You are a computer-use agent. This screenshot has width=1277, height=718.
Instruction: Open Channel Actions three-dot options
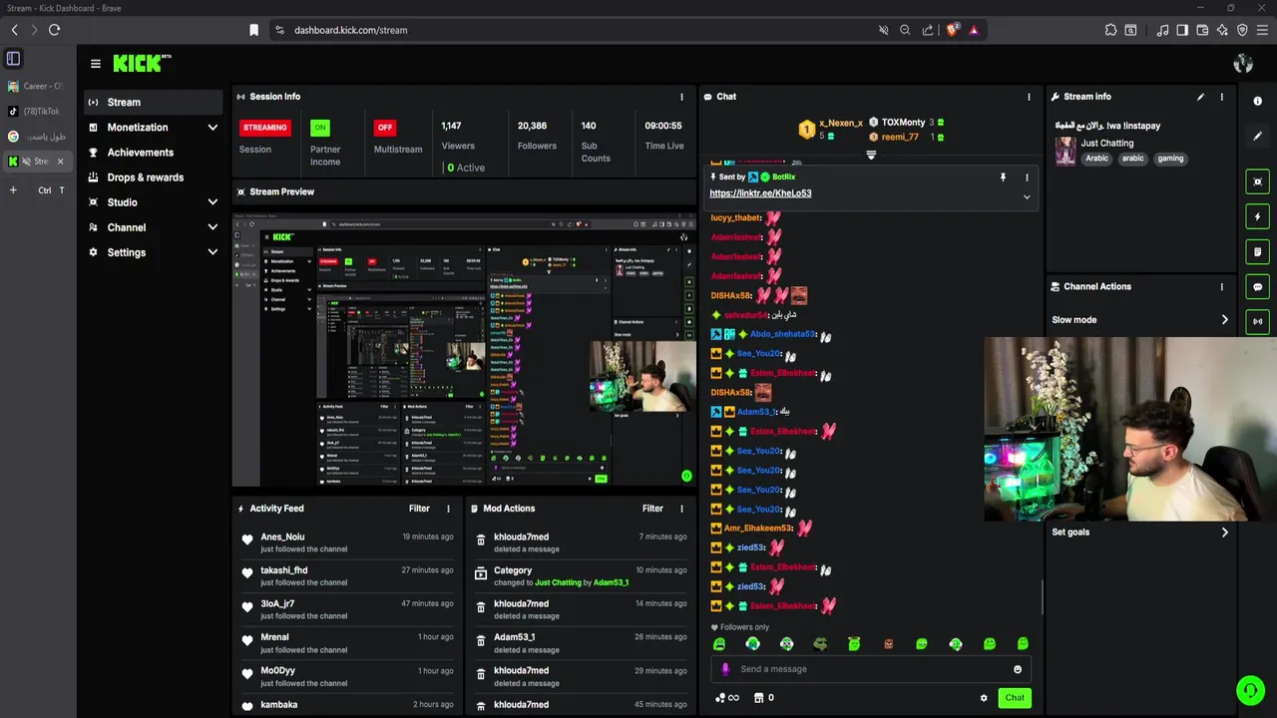[1221, 286]
